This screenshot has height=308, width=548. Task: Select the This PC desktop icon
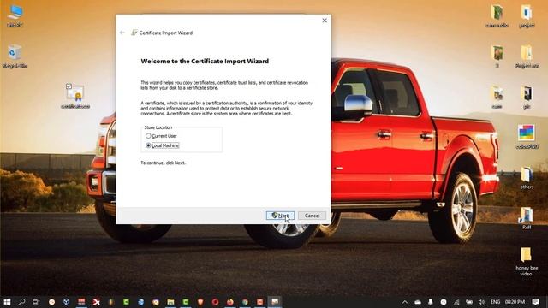coord(15,16)
